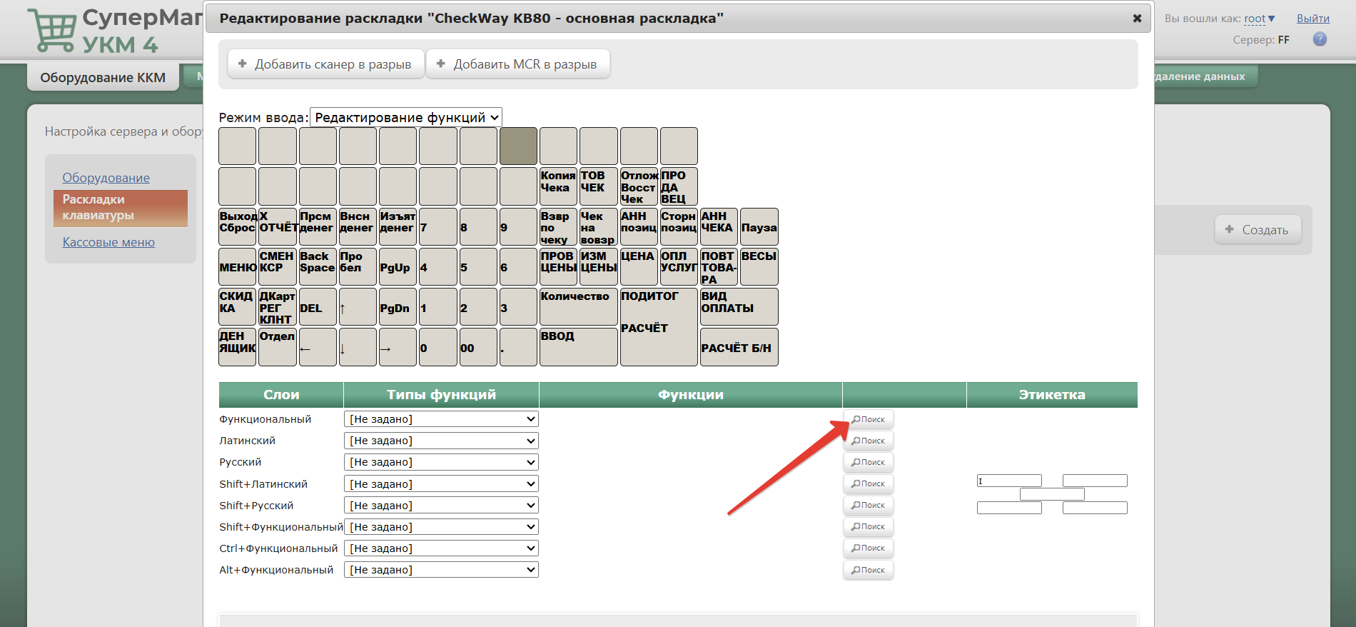Select the right arrow key on layout
1356x627 pixels.
[x=398, y=348]
